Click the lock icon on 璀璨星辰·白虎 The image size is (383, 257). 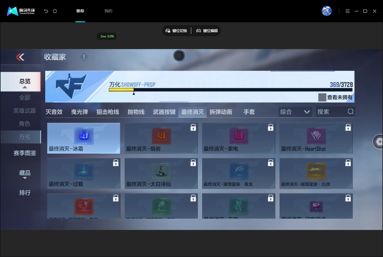pos(348,163)
